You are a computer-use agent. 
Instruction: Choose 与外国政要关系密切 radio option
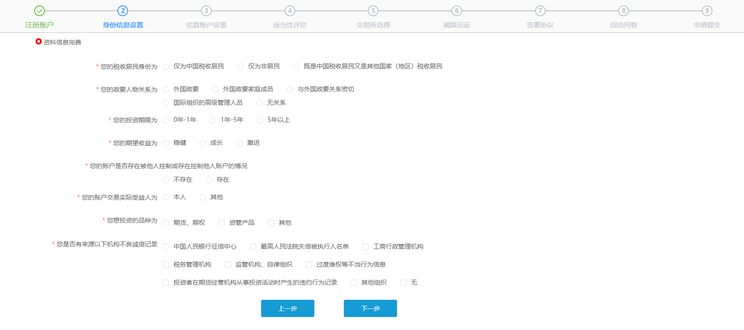click(x=290, y=89)
